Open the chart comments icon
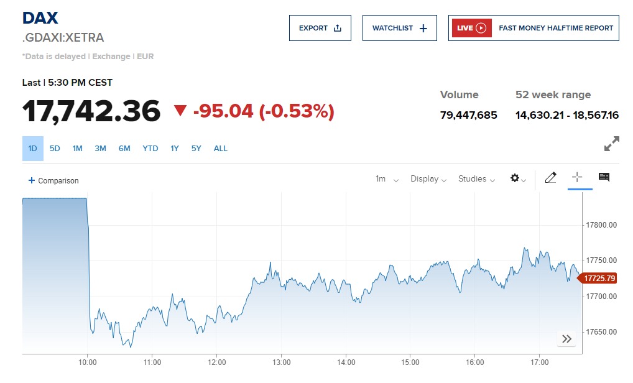Screen dimensions: 633x383 tap(604, 178)
